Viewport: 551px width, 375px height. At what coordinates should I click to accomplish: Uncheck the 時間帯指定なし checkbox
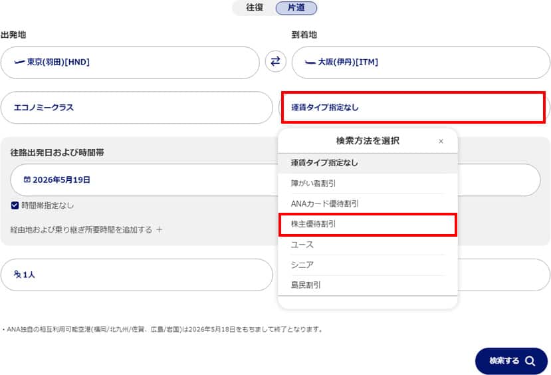point(15,205)
